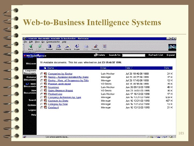194x146 pixels.
Task: Open the Expense audit report link
Action: coord(60,84)
